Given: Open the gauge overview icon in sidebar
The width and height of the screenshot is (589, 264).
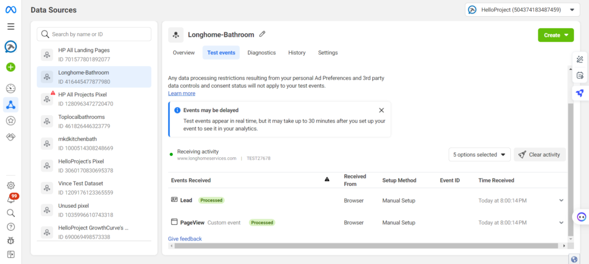Looking at the screenshot, I should tap(11, 88).
